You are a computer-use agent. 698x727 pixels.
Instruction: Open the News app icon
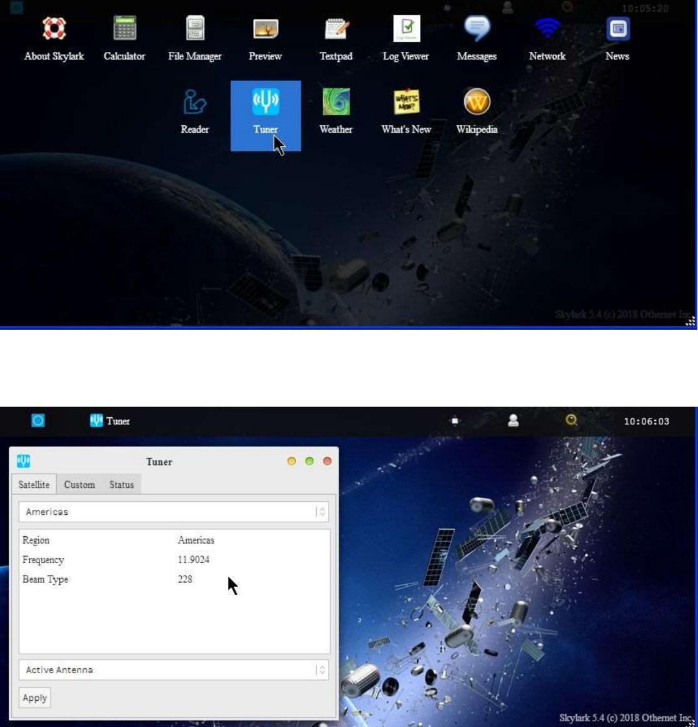coord(617,39)
